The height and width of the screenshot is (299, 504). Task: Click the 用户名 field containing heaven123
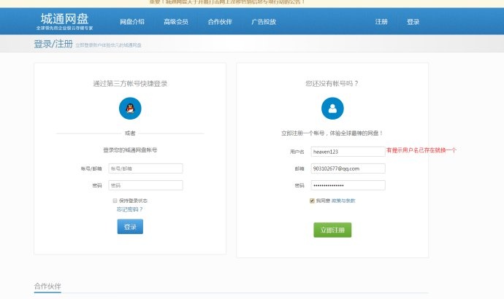point(347,151)
